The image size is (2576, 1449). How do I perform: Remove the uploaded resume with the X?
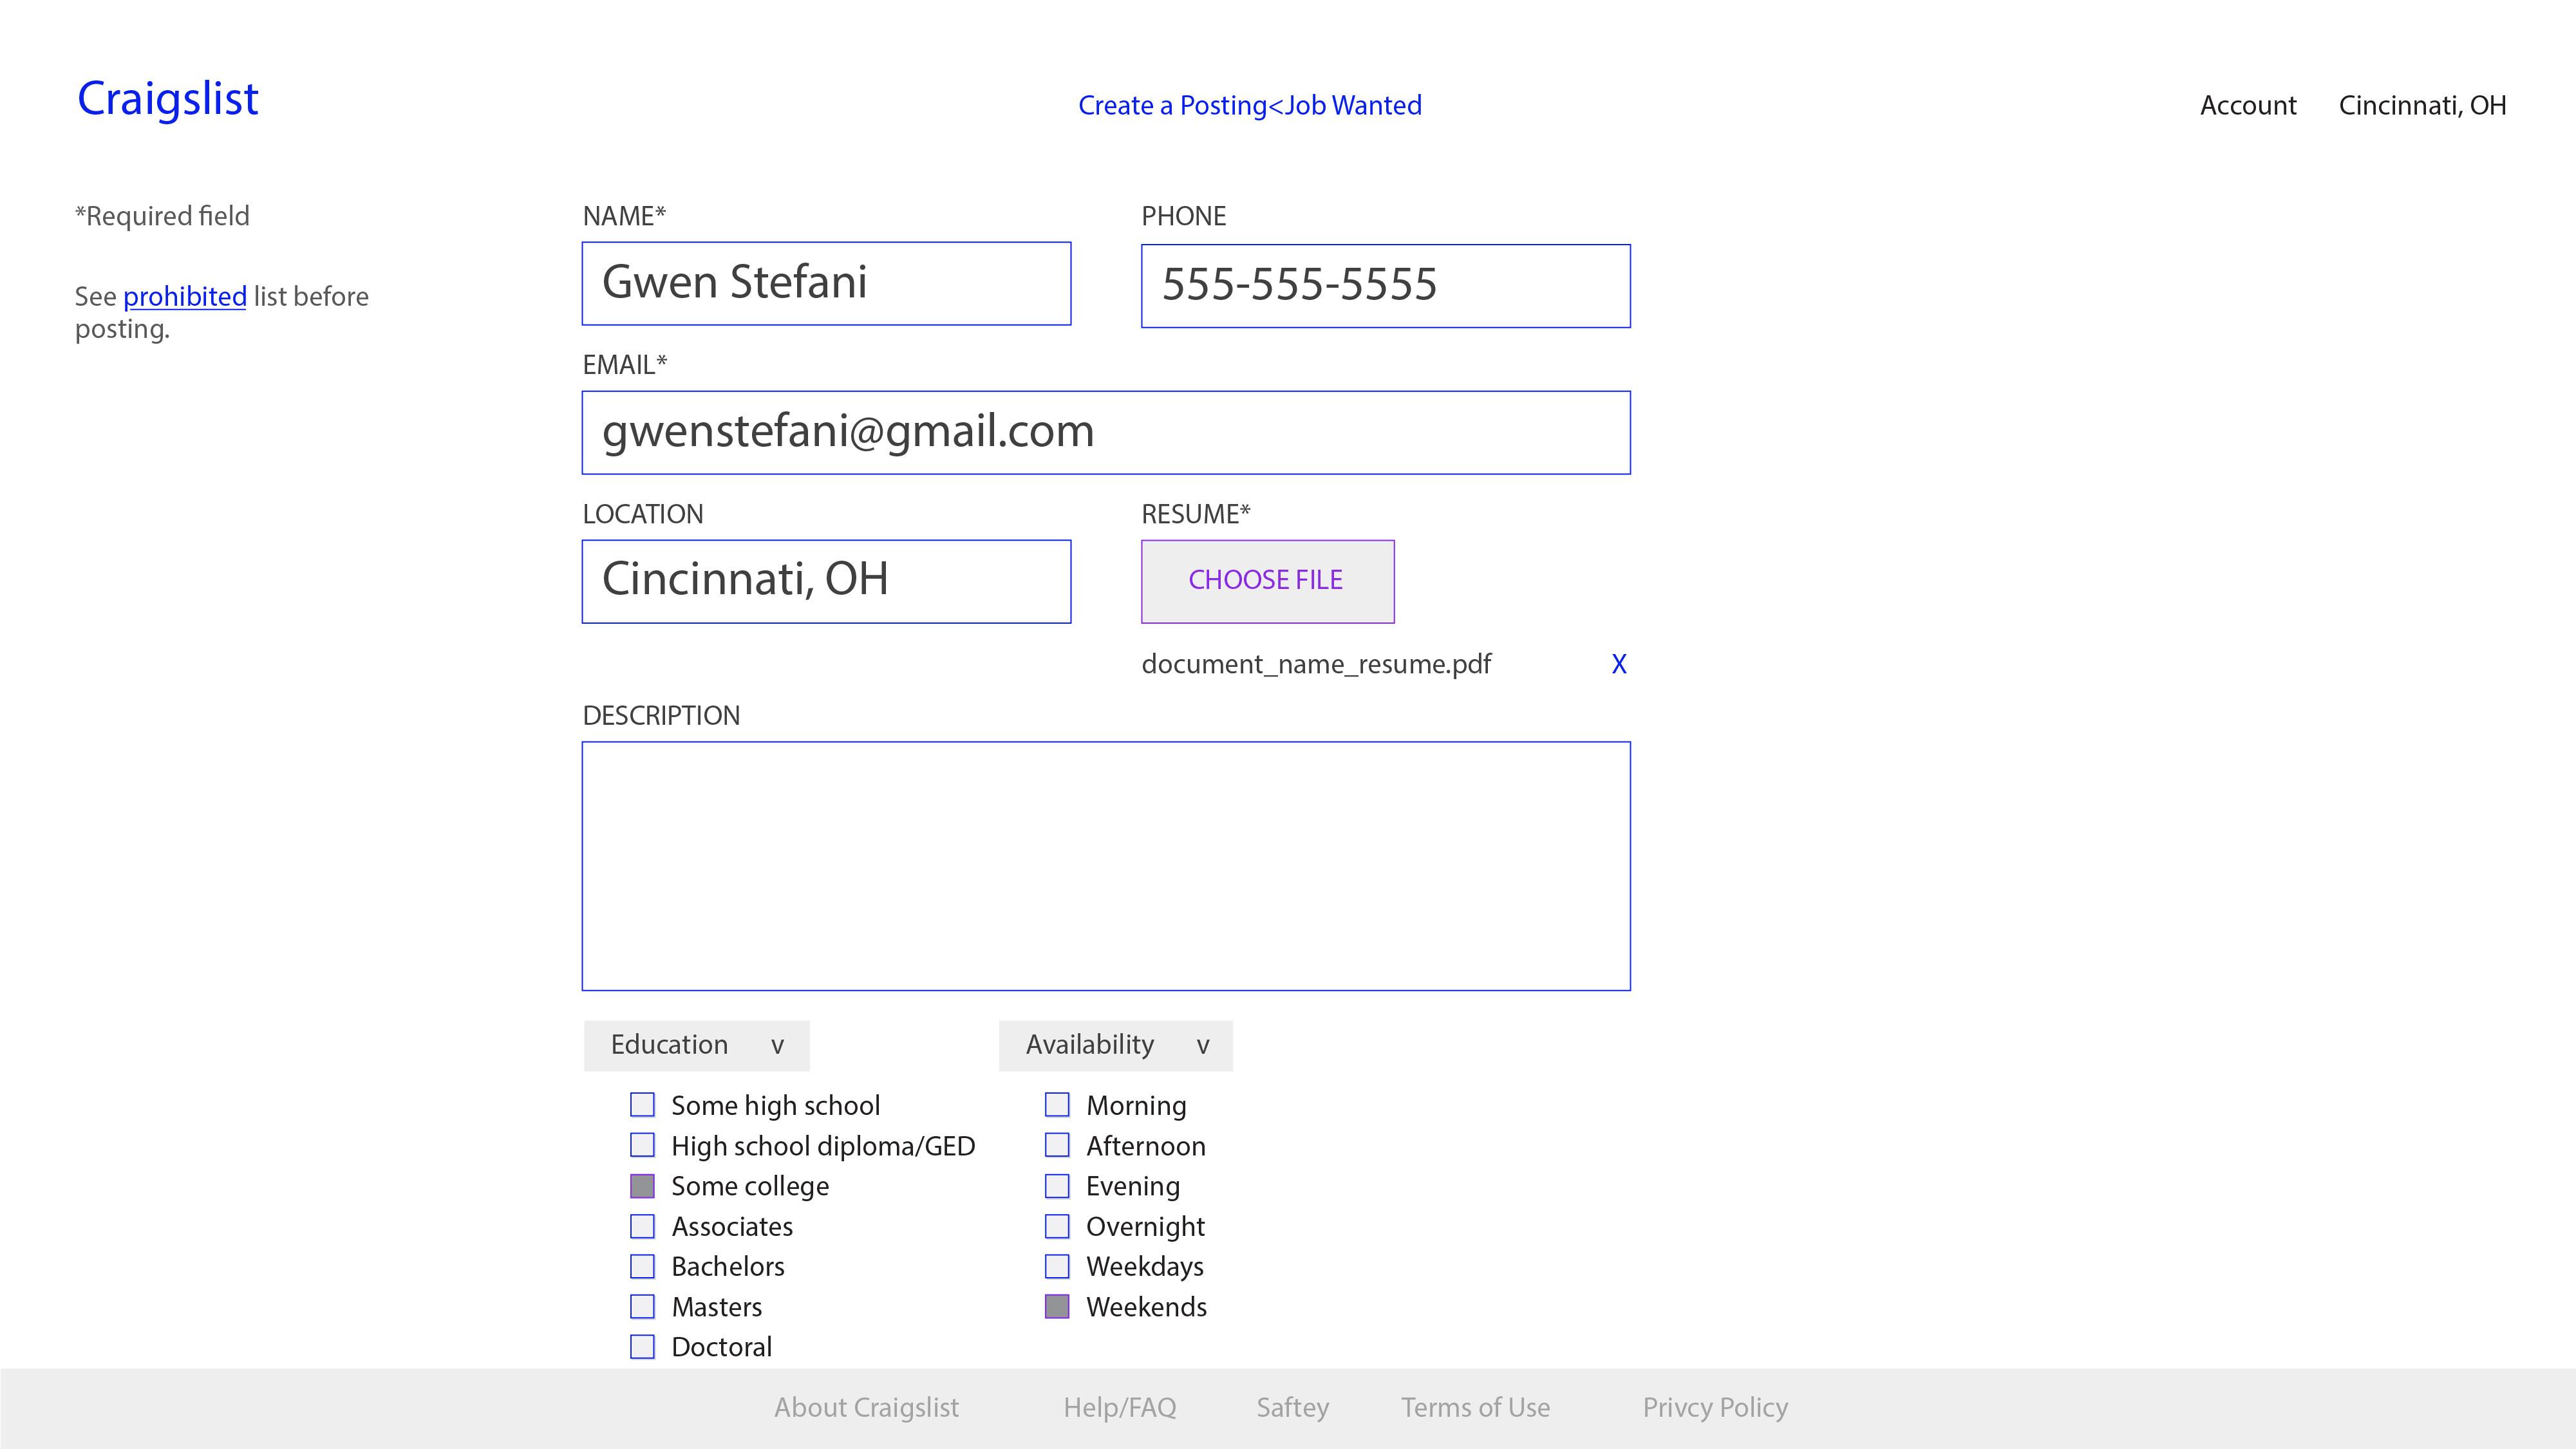(x=1618, y=664)
